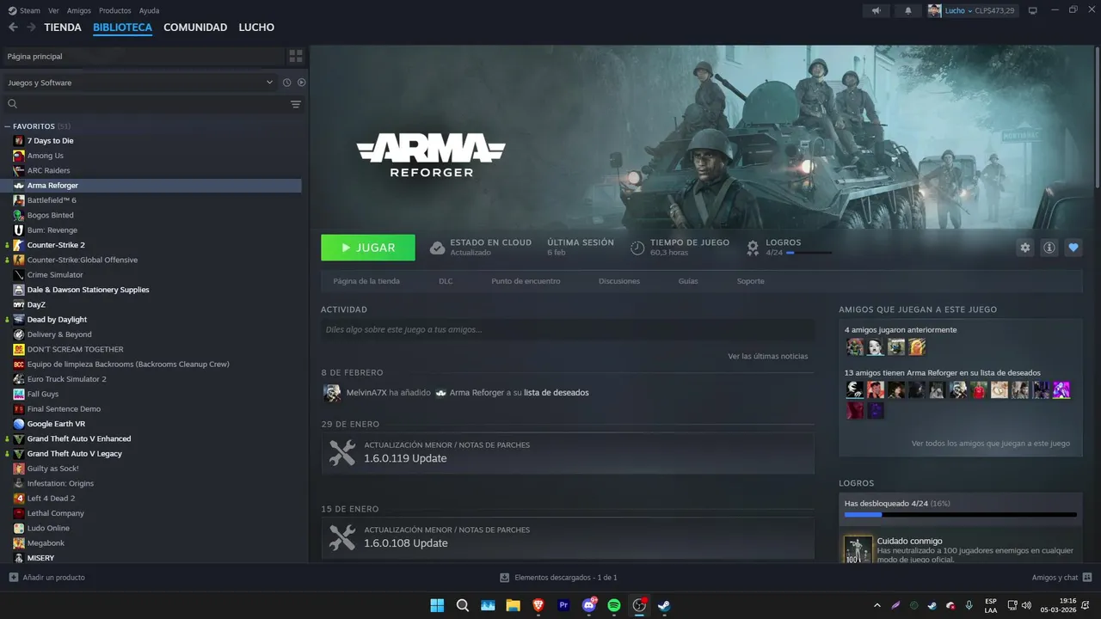The height and width of the screenshot is (619, 1101).
Task: Open advanced filter options icon
Action: 296,104
